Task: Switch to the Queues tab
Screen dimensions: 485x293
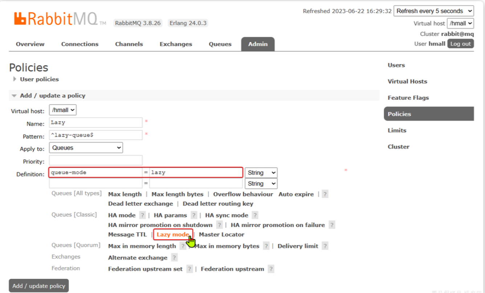Action: coord(220,44)
